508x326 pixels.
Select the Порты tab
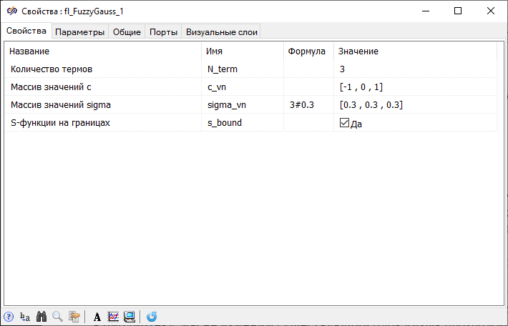click(163, 32)
